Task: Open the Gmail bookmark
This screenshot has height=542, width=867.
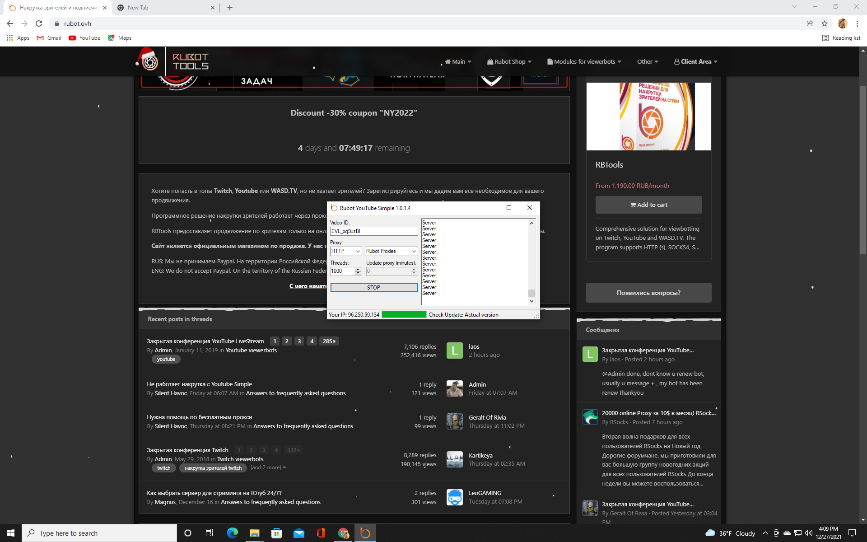Action: click(x=49, y=38)
